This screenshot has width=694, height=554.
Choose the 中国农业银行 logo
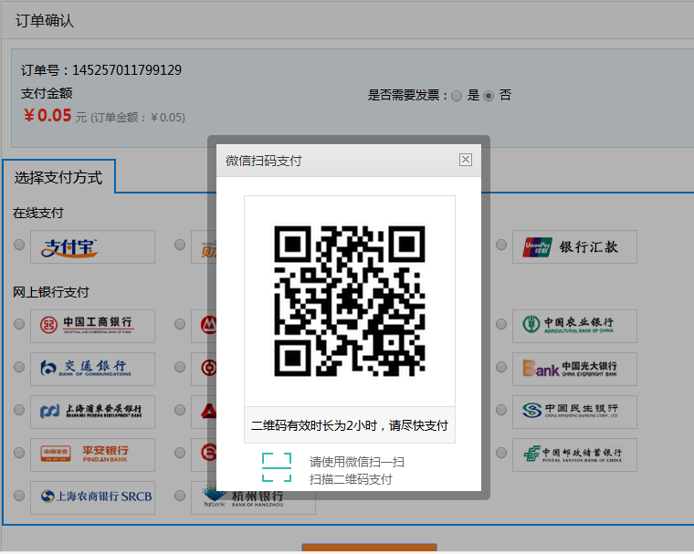574,324
